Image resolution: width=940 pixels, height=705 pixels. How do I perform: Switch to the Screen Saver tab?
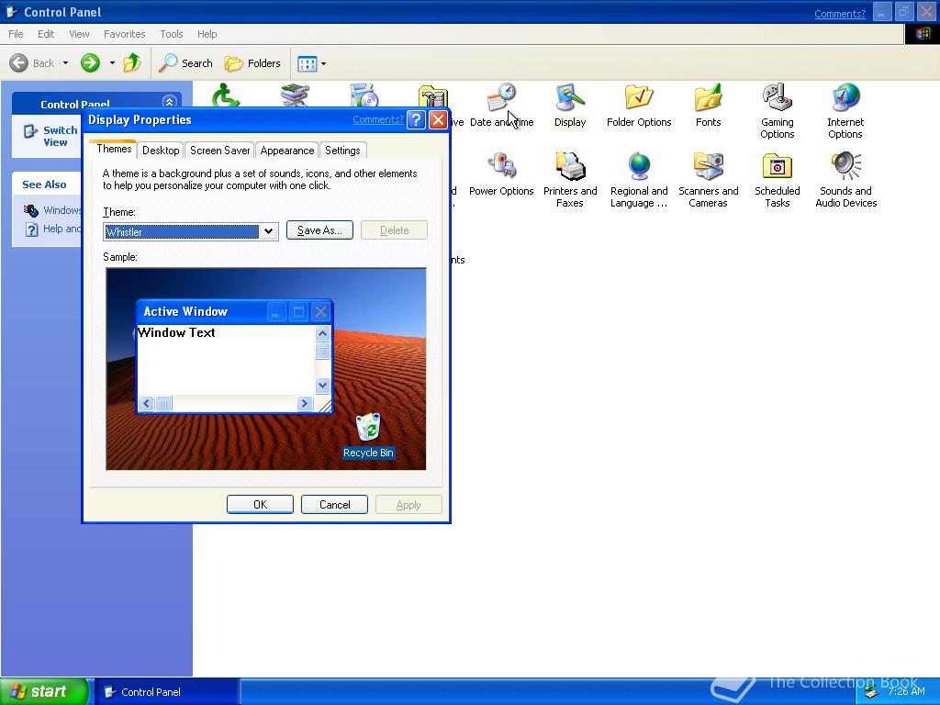point(220,151)
